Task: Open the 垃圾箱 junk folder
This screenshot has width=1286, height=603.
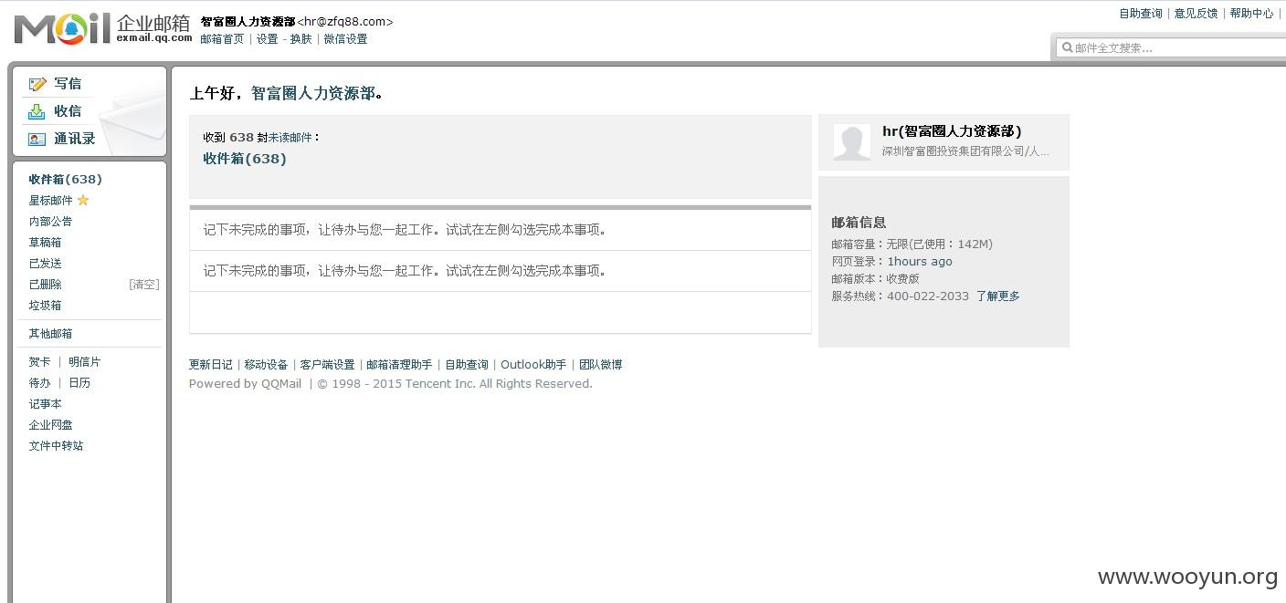Action: pos(45,305)
